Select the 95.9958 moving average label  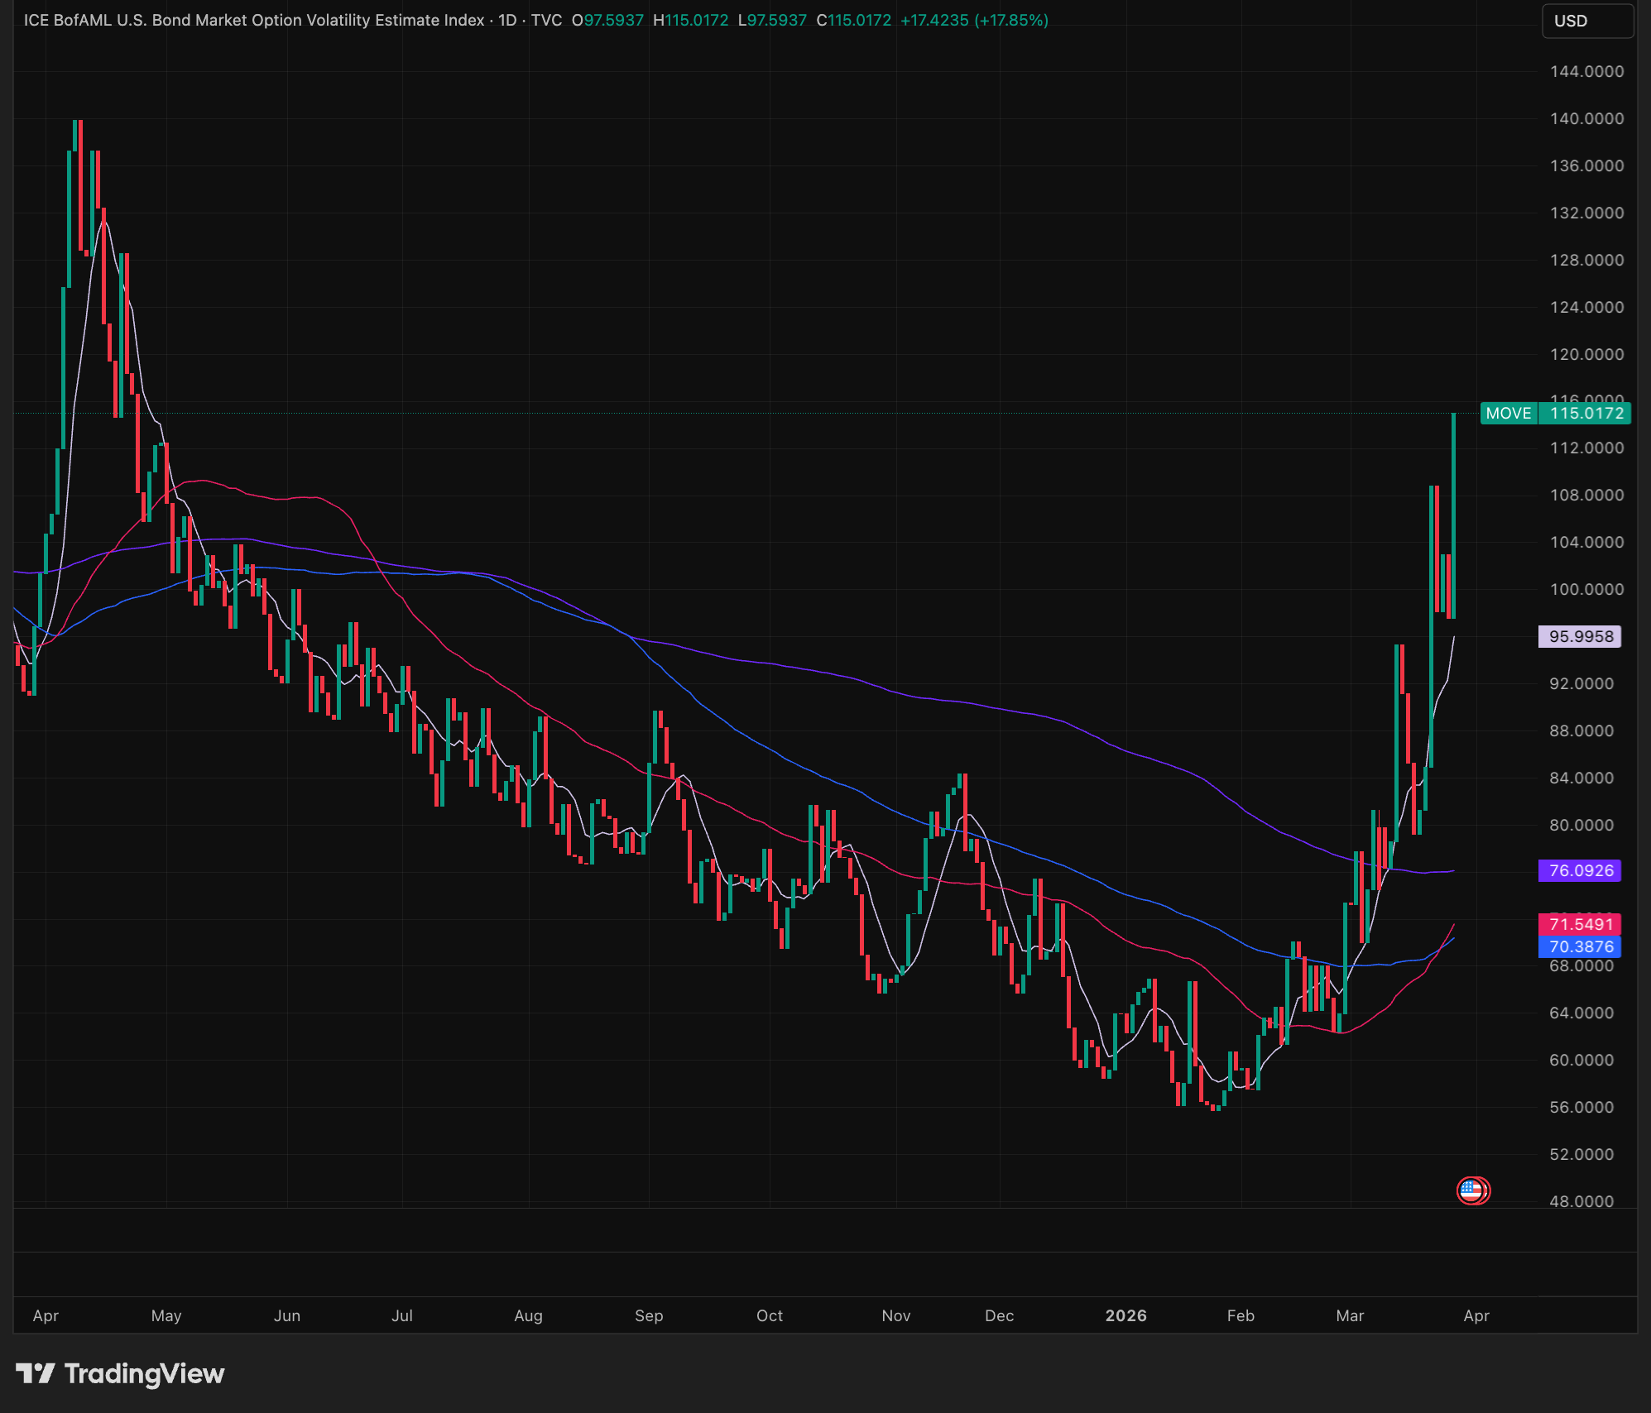tap(1580, 636)
